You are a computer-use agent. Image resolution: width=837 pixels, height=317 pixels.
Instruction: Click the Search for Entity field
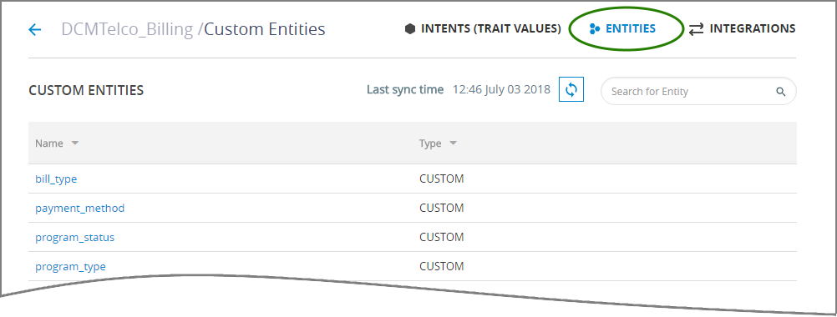click(698, 92)
